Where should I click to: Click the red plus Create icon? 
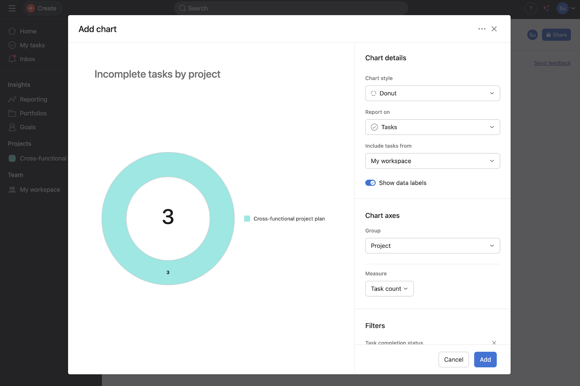click(31, 8)
